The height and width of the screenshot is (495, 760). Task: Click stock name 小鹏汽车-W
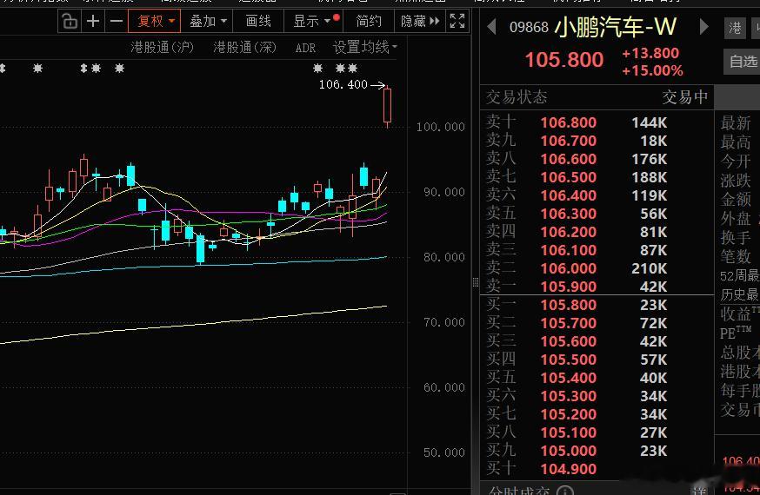(615, 27)
